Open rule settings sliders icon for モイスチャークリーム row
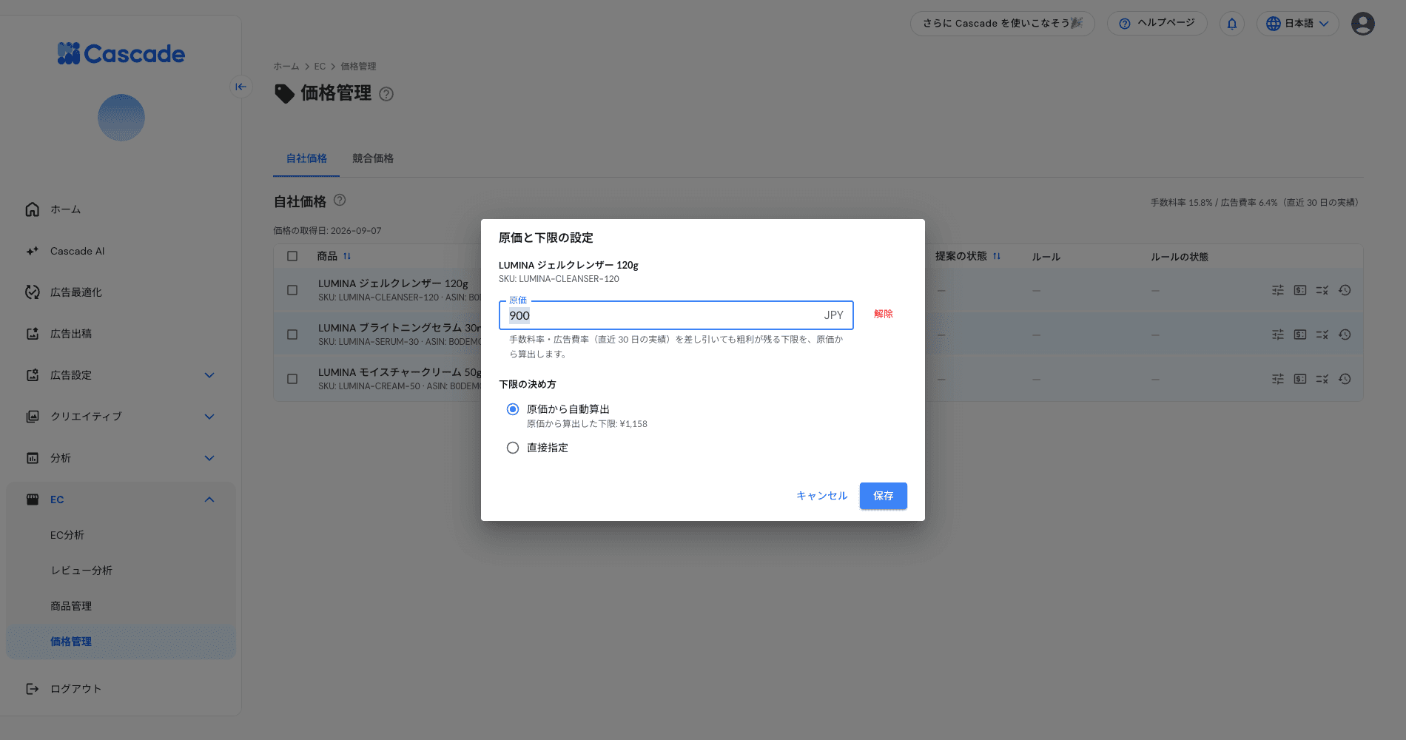Image resolution: width=1406 pixels, height=740 pixels. click(1278, 379)
